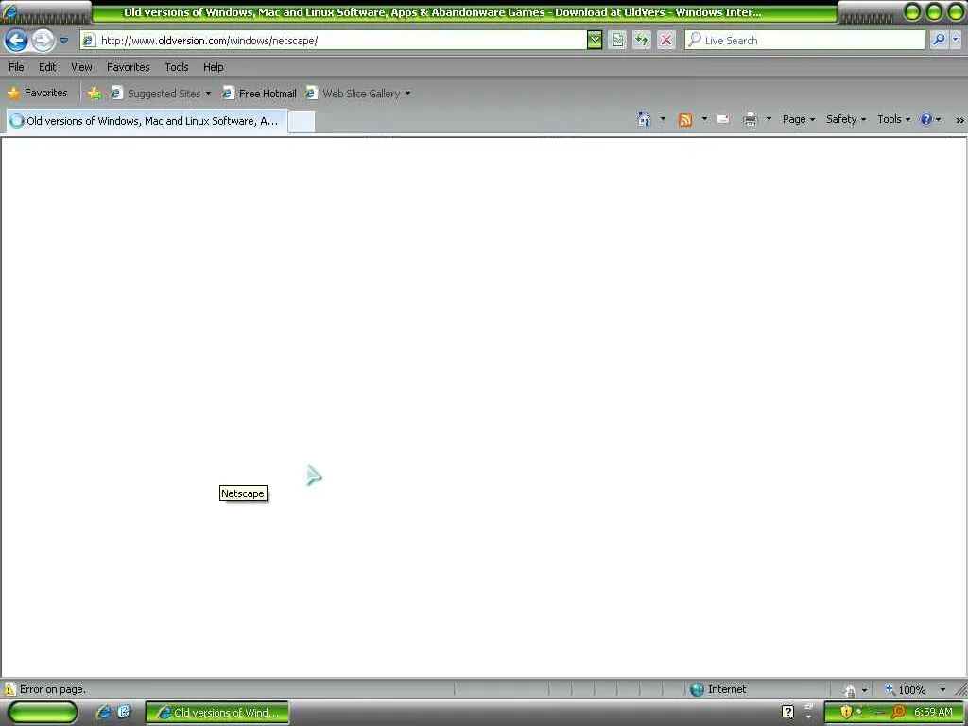This screenshot has width=968, height=726.
Task: Open the File menu
Action: coord(17,67)
